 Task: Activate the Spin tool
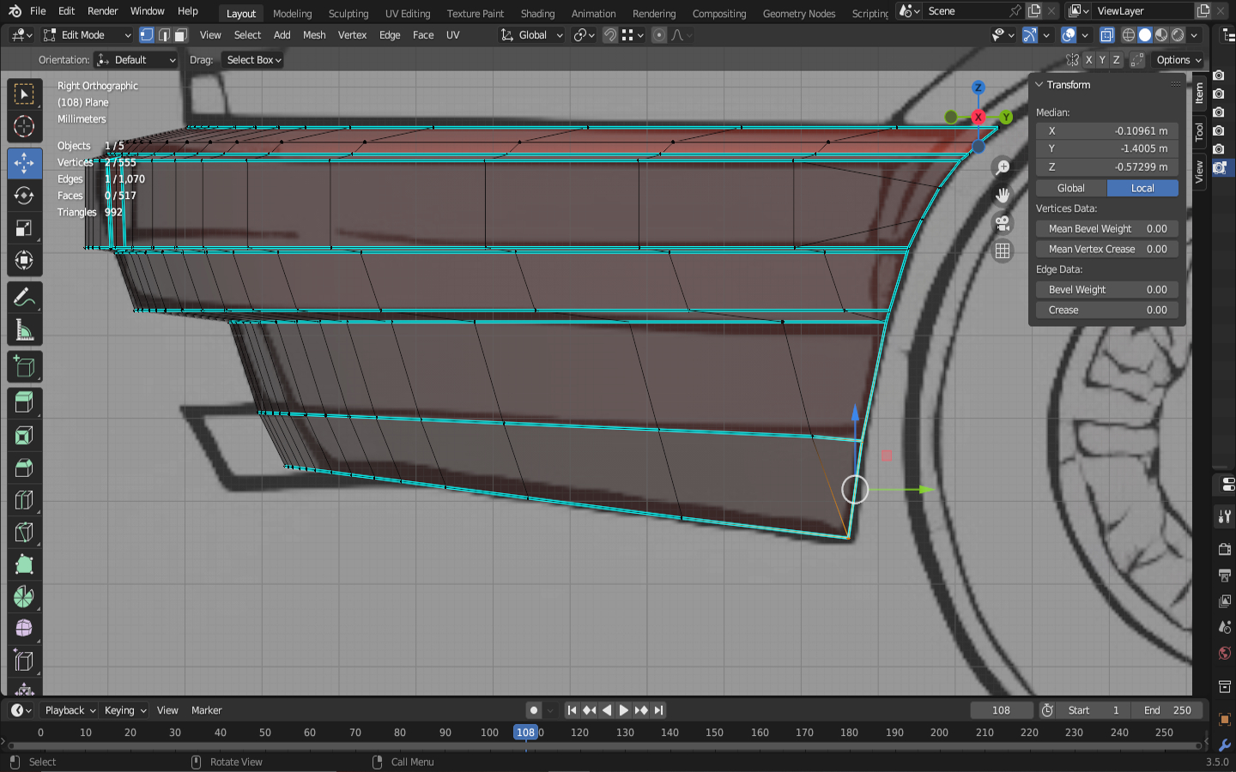24,598
